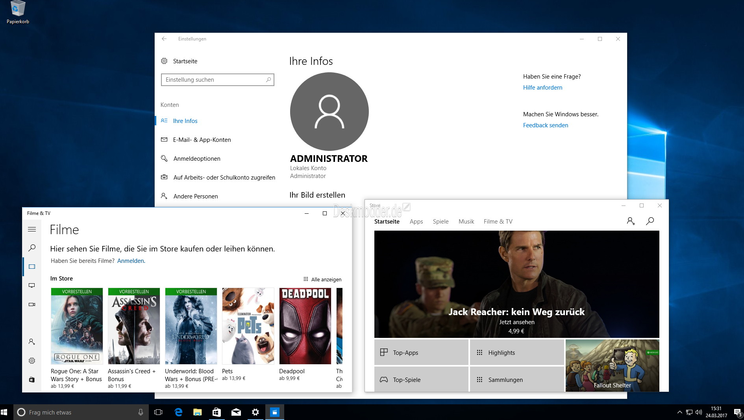
Task: Open account sign-in icon in Filme & TV sidebar
Action: pyautogui.click(x=32, y=342)
